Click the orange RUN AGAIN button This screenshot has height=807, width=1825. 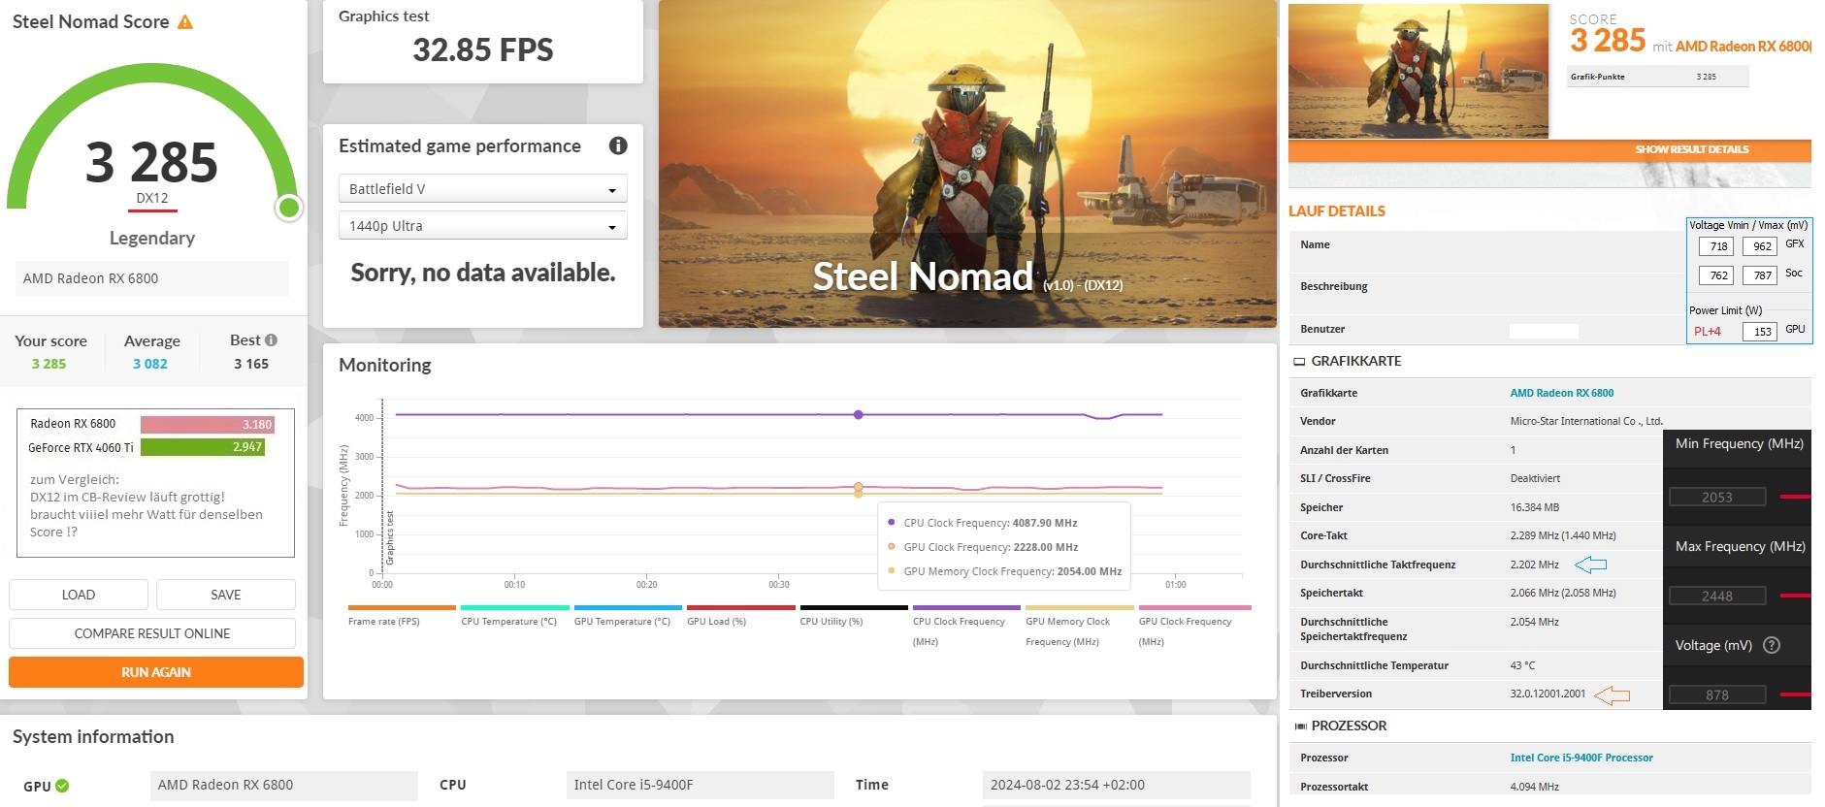pos(156,672)
